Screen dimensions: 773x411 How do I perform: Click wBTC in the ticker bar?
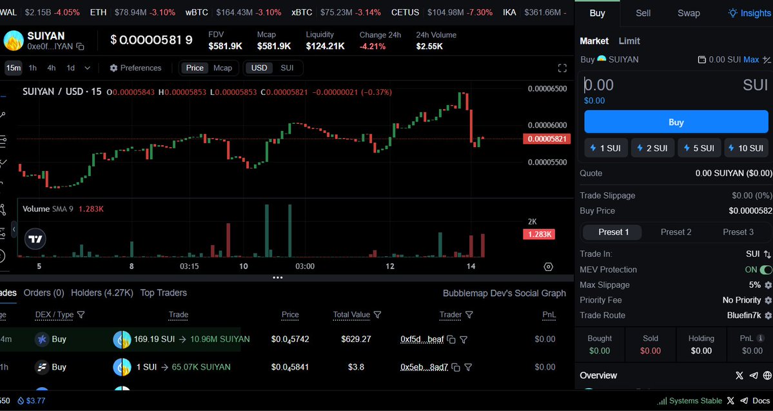[197, 12]
